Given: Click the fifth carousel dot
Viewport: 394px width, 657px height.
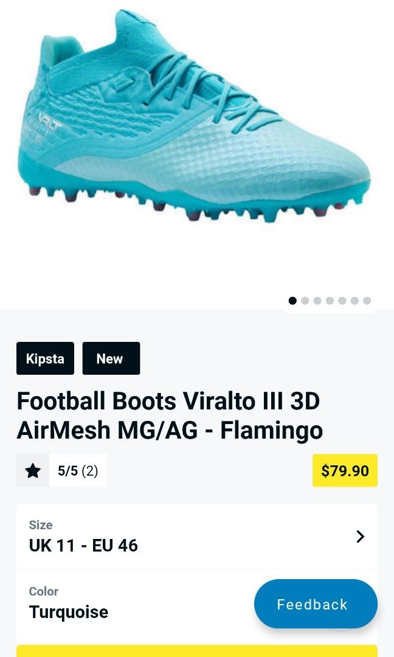Looking at the screenshot, I should click(x=341, y=300).
